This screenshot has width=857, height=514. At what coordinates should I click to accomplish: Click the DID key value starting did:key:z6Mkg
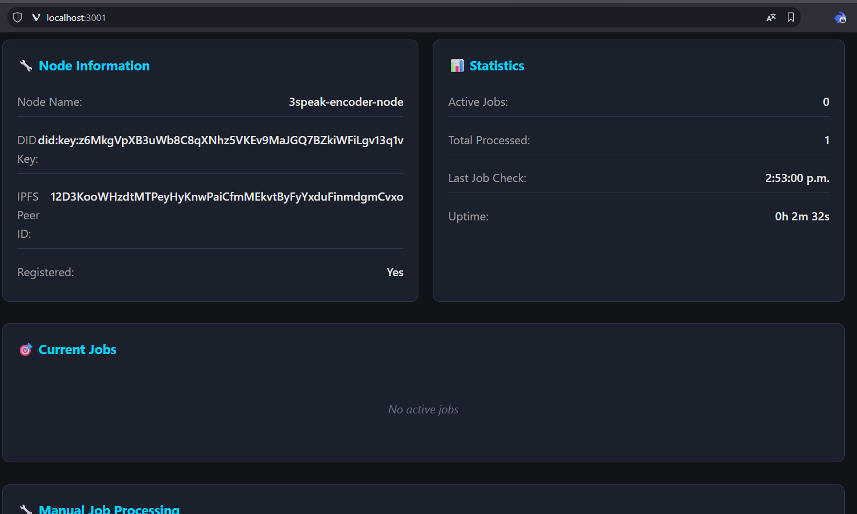(221, 140)
